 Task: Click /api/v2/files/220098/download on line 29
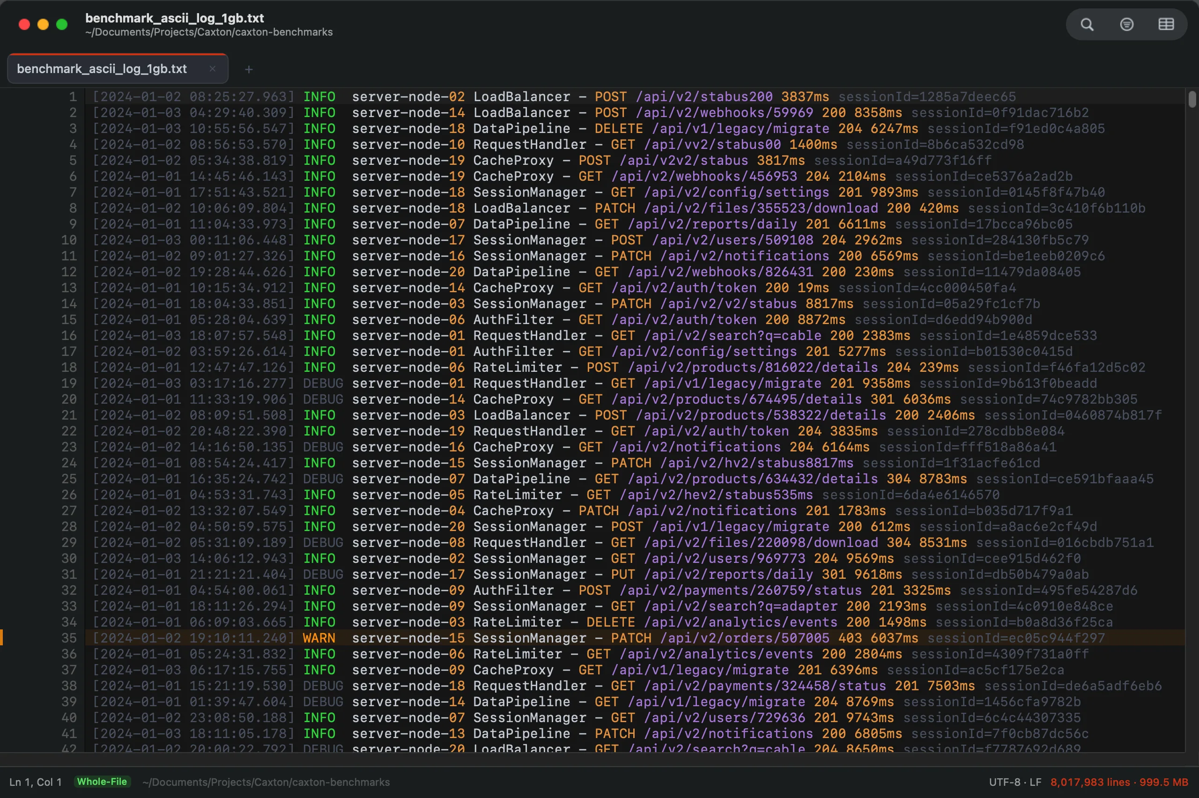tap(761, 542)
